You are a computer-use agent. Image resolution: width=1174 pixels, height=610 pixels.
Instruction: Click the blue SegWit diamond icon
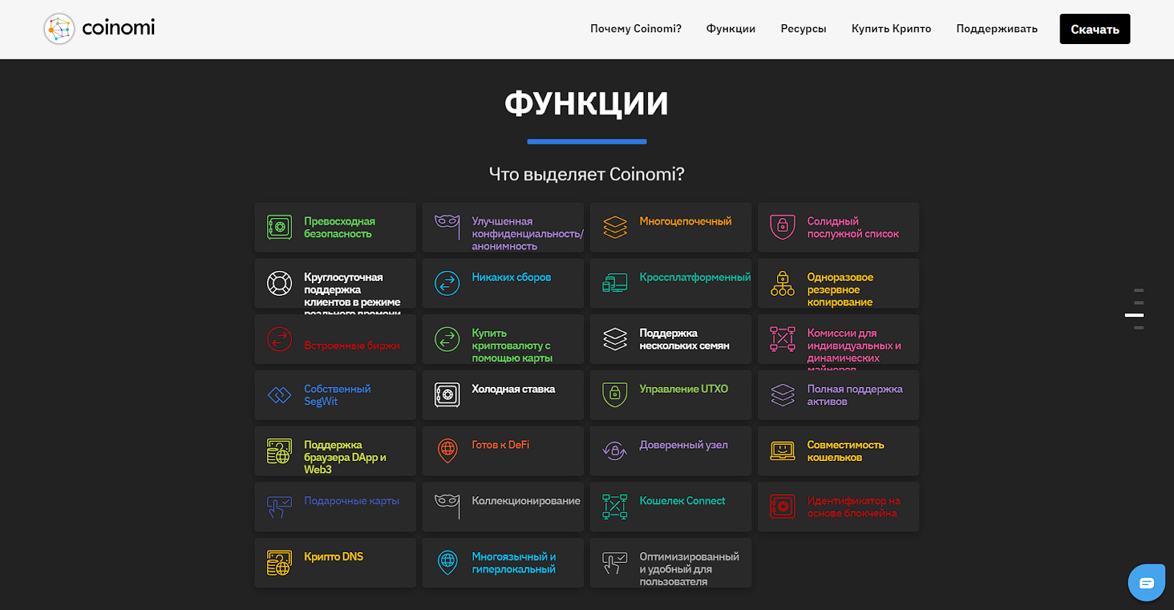pyautogui.click(x=280, y=395)
